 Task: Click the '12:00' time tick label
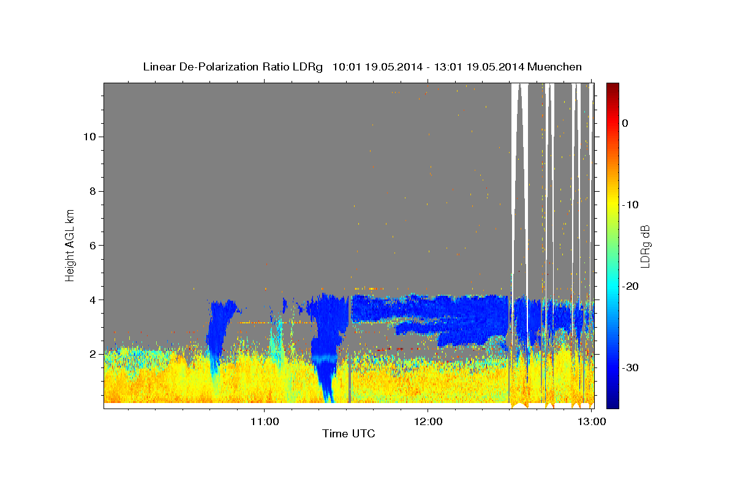click(428, 422)
